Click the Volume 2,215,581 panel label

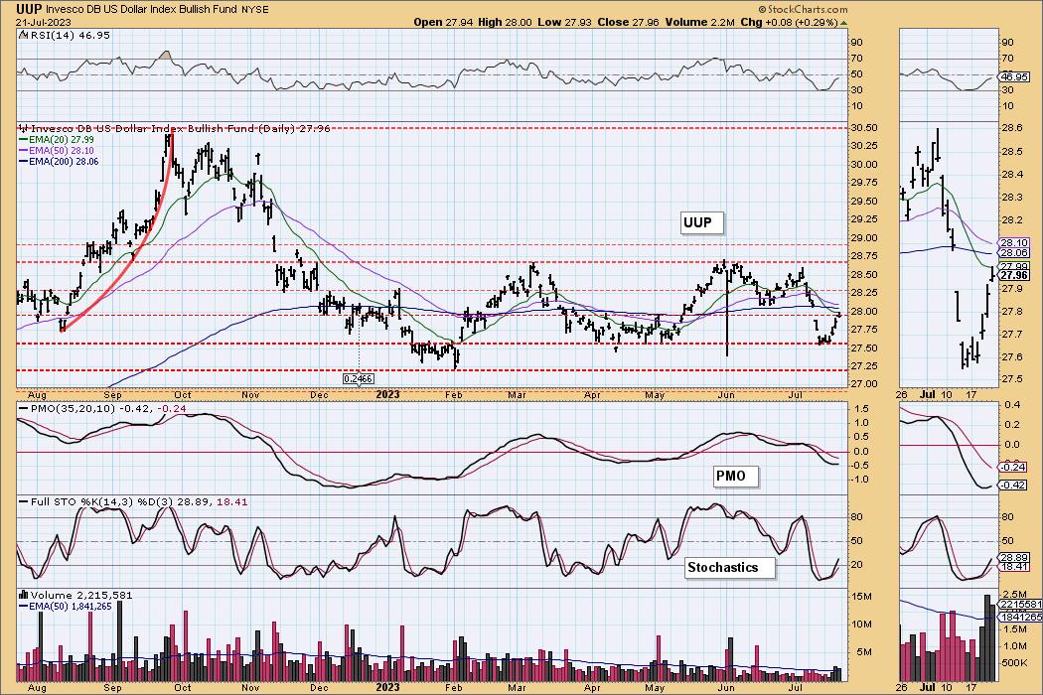point(81,595)
